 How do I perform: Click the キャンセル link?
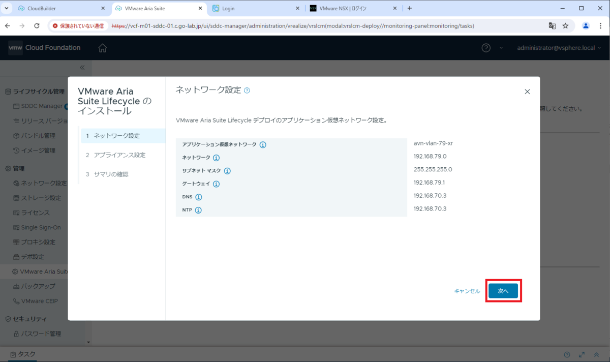point(467,291)
